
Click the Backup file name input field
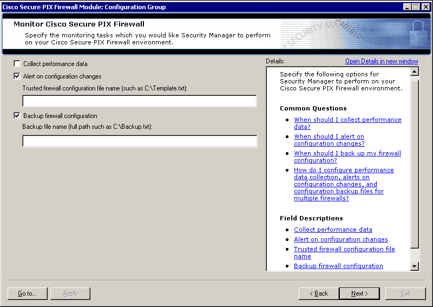(140, 141)
